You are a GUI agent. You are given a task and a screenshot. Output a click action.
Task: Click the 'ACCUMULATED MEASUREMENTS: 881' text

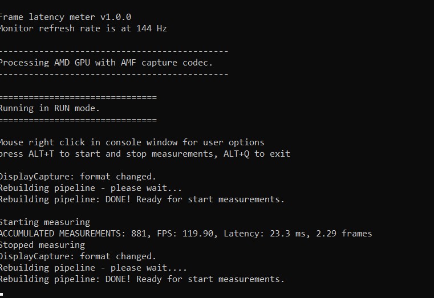[x=73, y=234]
